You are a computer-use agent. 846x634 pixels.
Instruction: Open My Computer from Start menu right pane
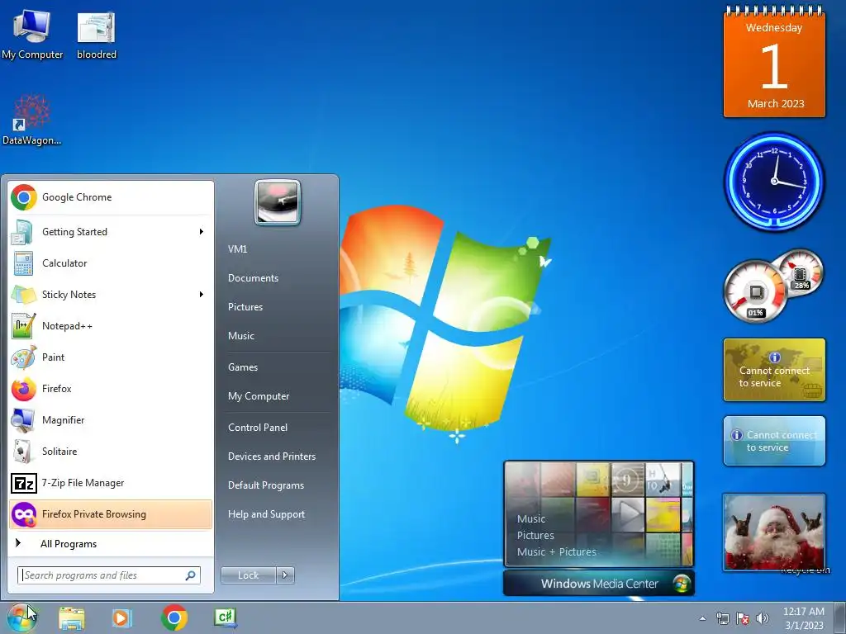coord(259,396)
